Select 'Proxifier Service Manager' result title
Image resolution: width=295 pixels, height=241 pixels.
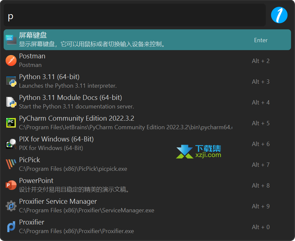[x=58, y=201]
